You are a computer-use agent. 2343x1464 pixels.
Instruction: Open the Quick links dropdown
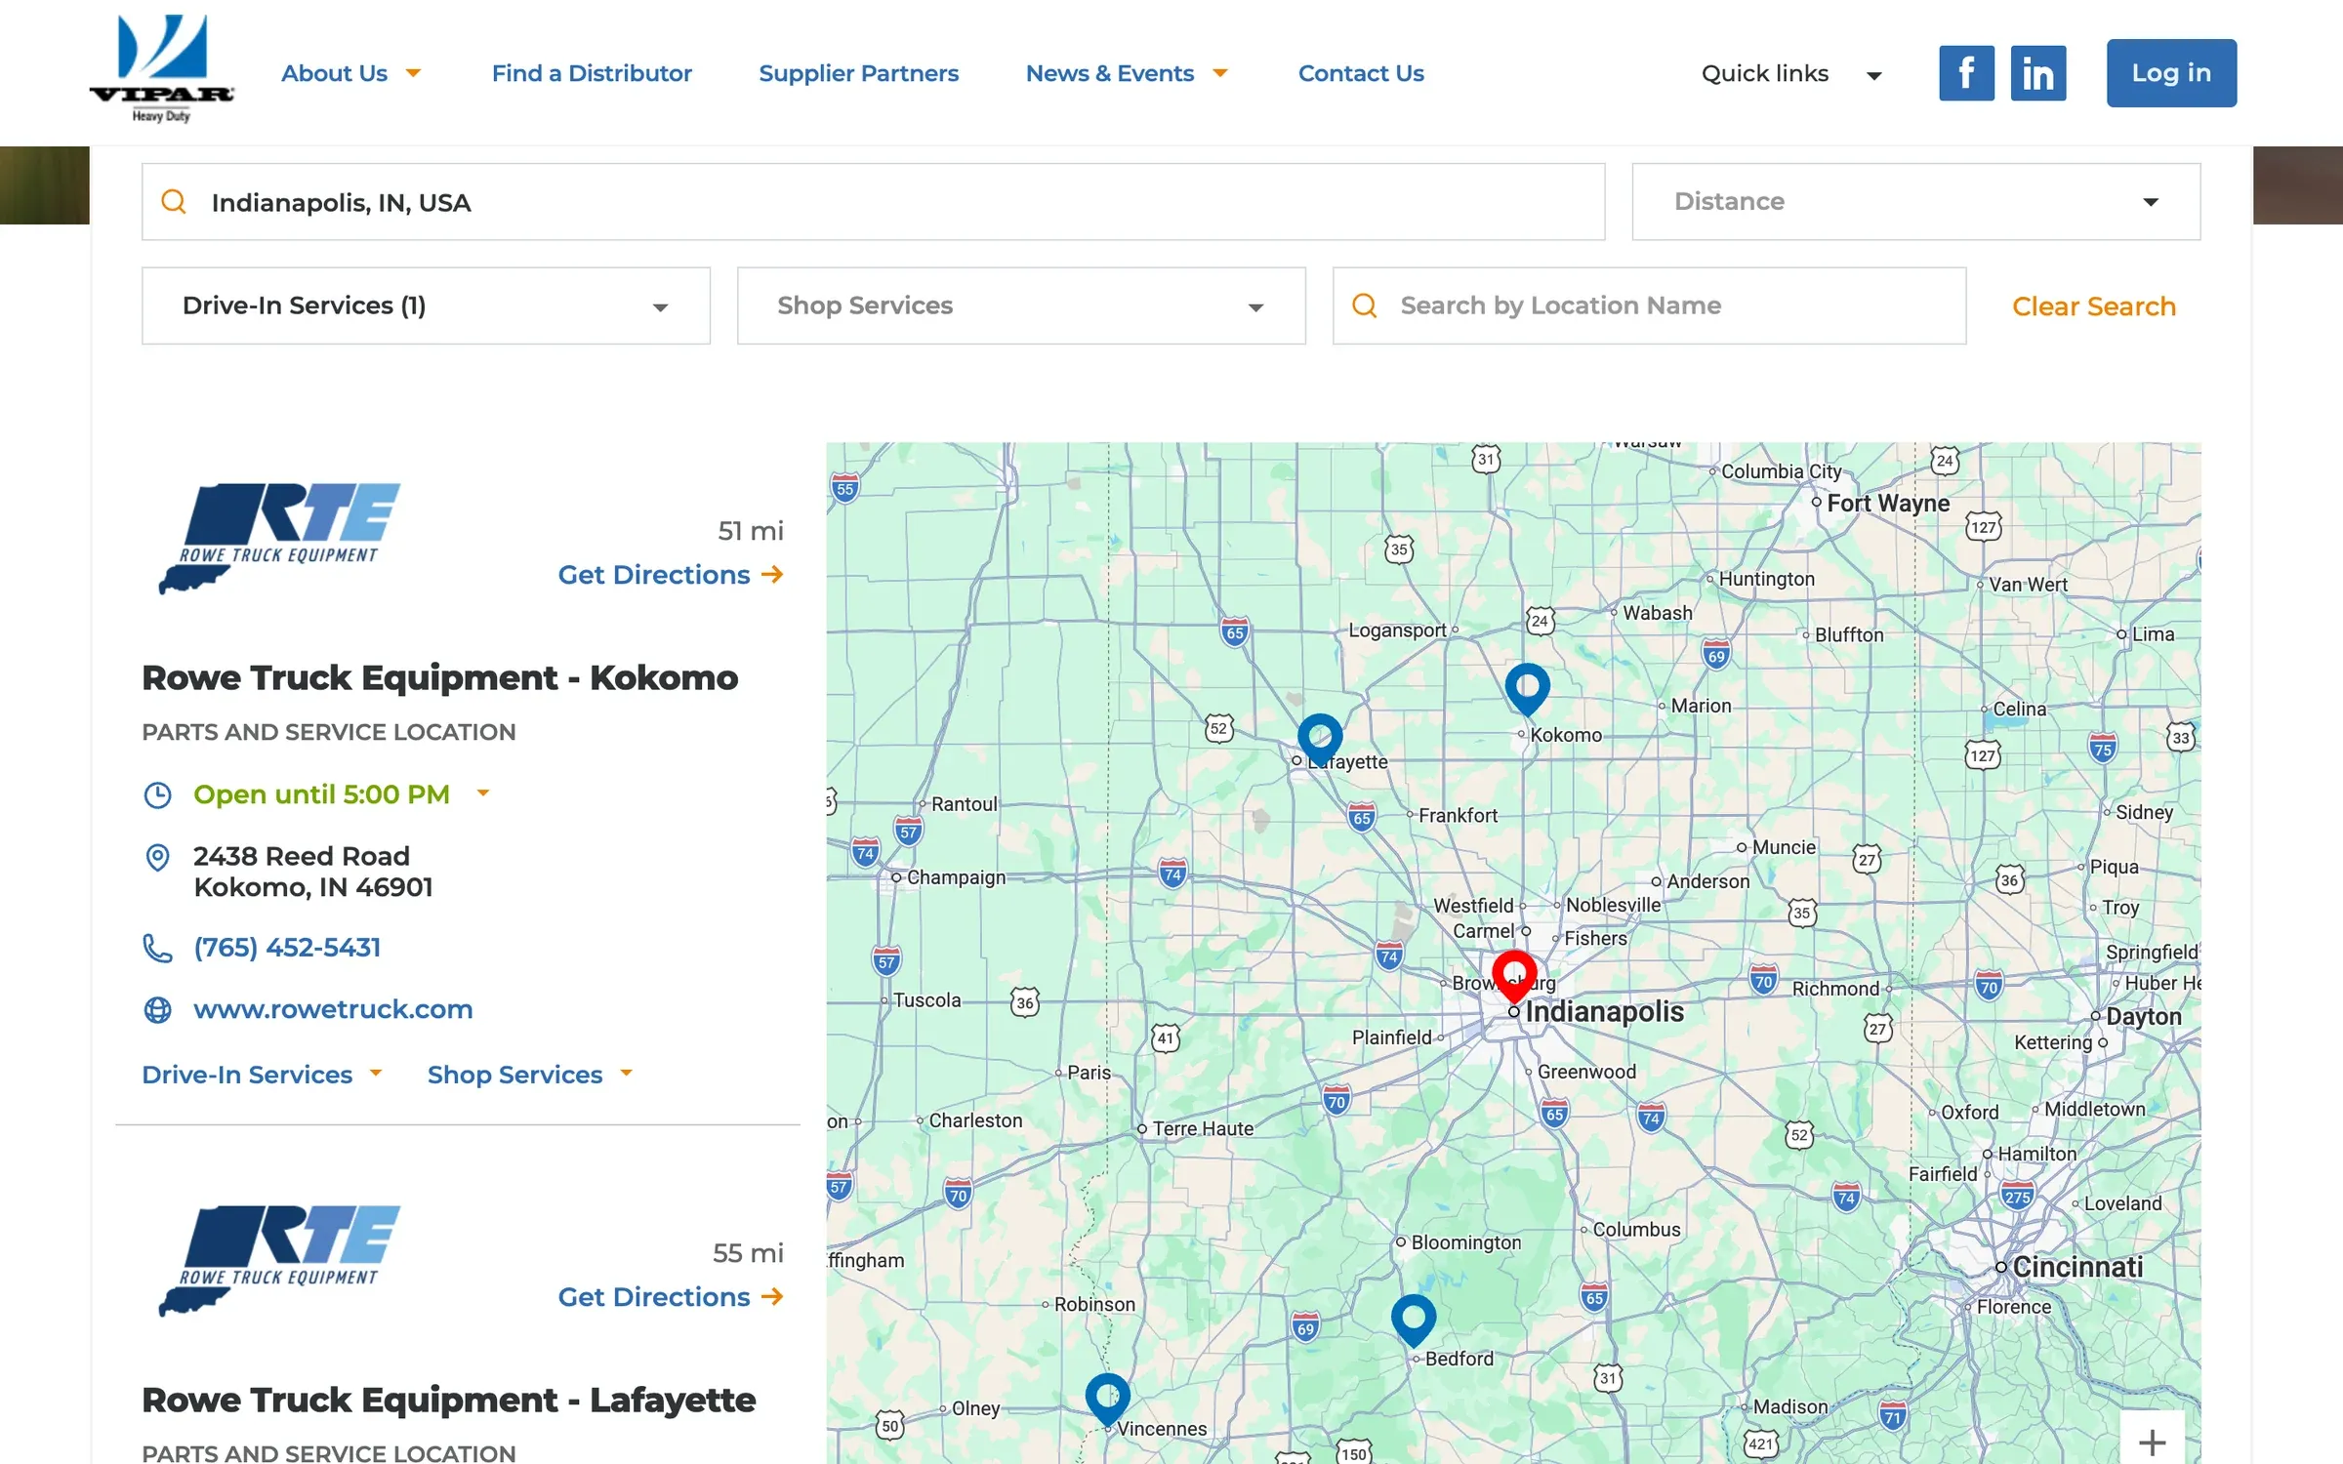(x=1791, y=74)
